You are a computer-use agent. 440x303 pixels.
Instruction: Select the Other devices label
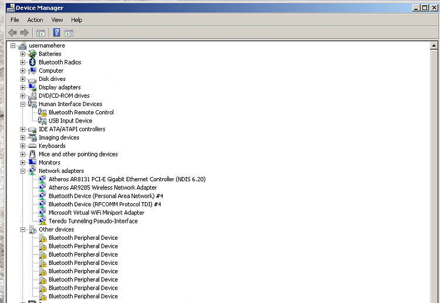pos(56,230)
